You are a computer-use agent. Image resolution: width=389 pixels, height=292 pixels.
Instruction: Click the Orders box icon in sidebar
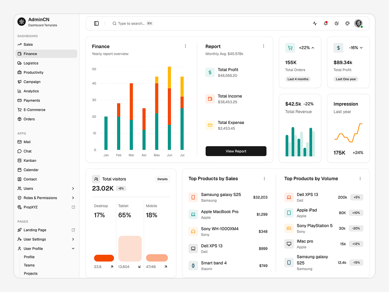(x=20, y=119)
